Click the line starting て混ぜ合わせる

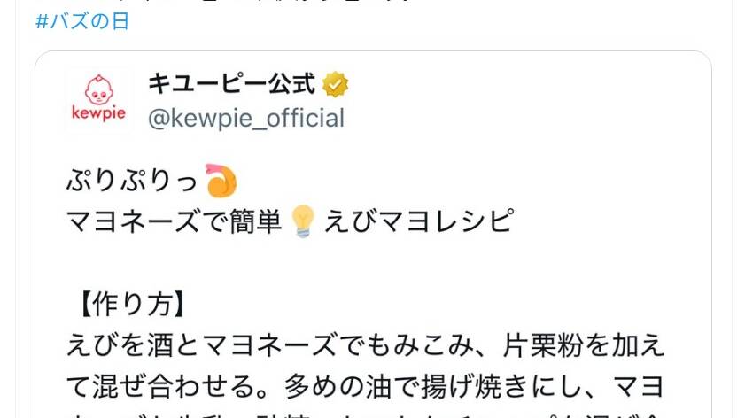click(x=365, y=386)
